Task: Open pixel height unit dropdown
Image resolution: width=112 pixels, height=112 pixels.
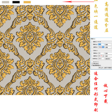Action: coord(109,47)
